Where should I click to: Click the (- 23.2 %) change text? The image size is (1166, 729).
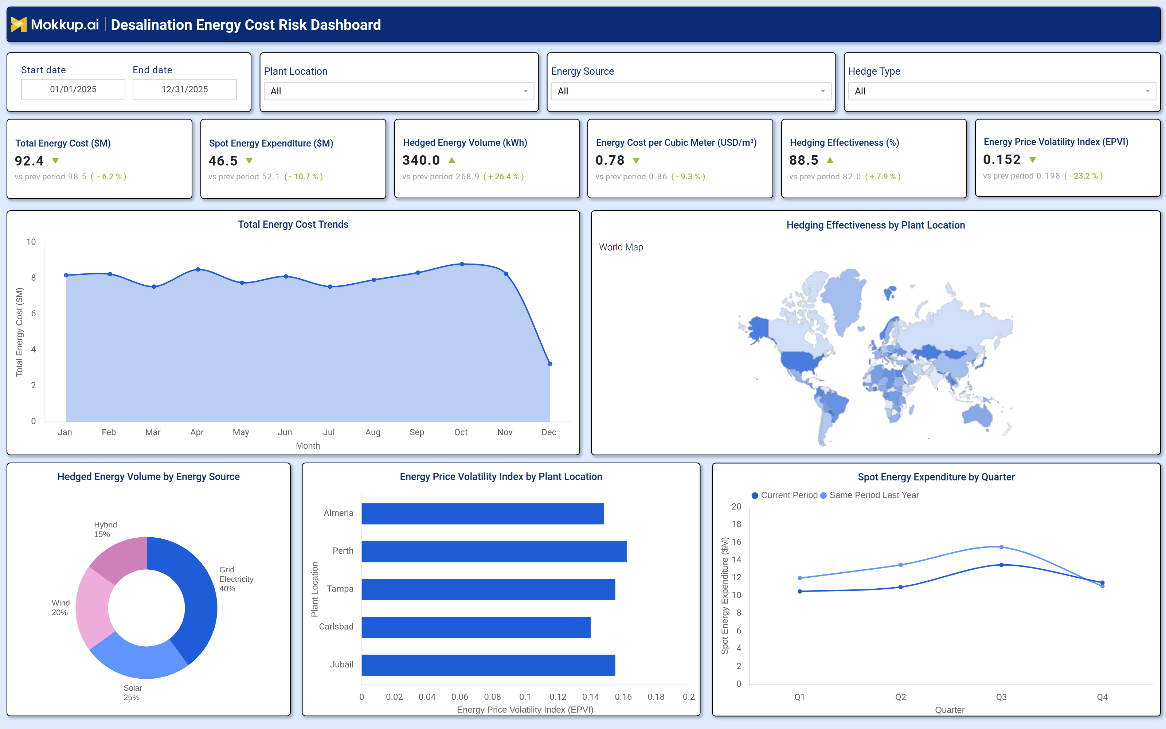click(x=1083, y=176)
